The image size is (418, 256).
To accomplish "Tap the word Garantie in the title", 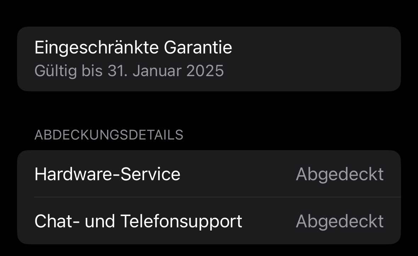I will [198, 47].
